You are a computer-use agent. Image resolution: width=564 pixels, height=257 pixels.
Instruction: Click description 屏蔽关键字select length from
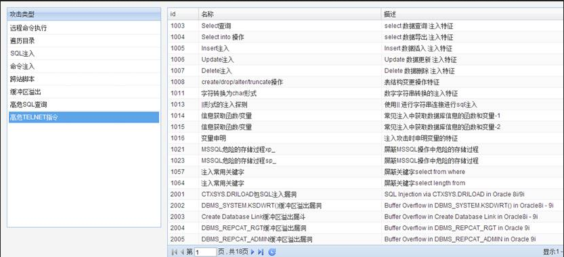click(x=425, y=183)
